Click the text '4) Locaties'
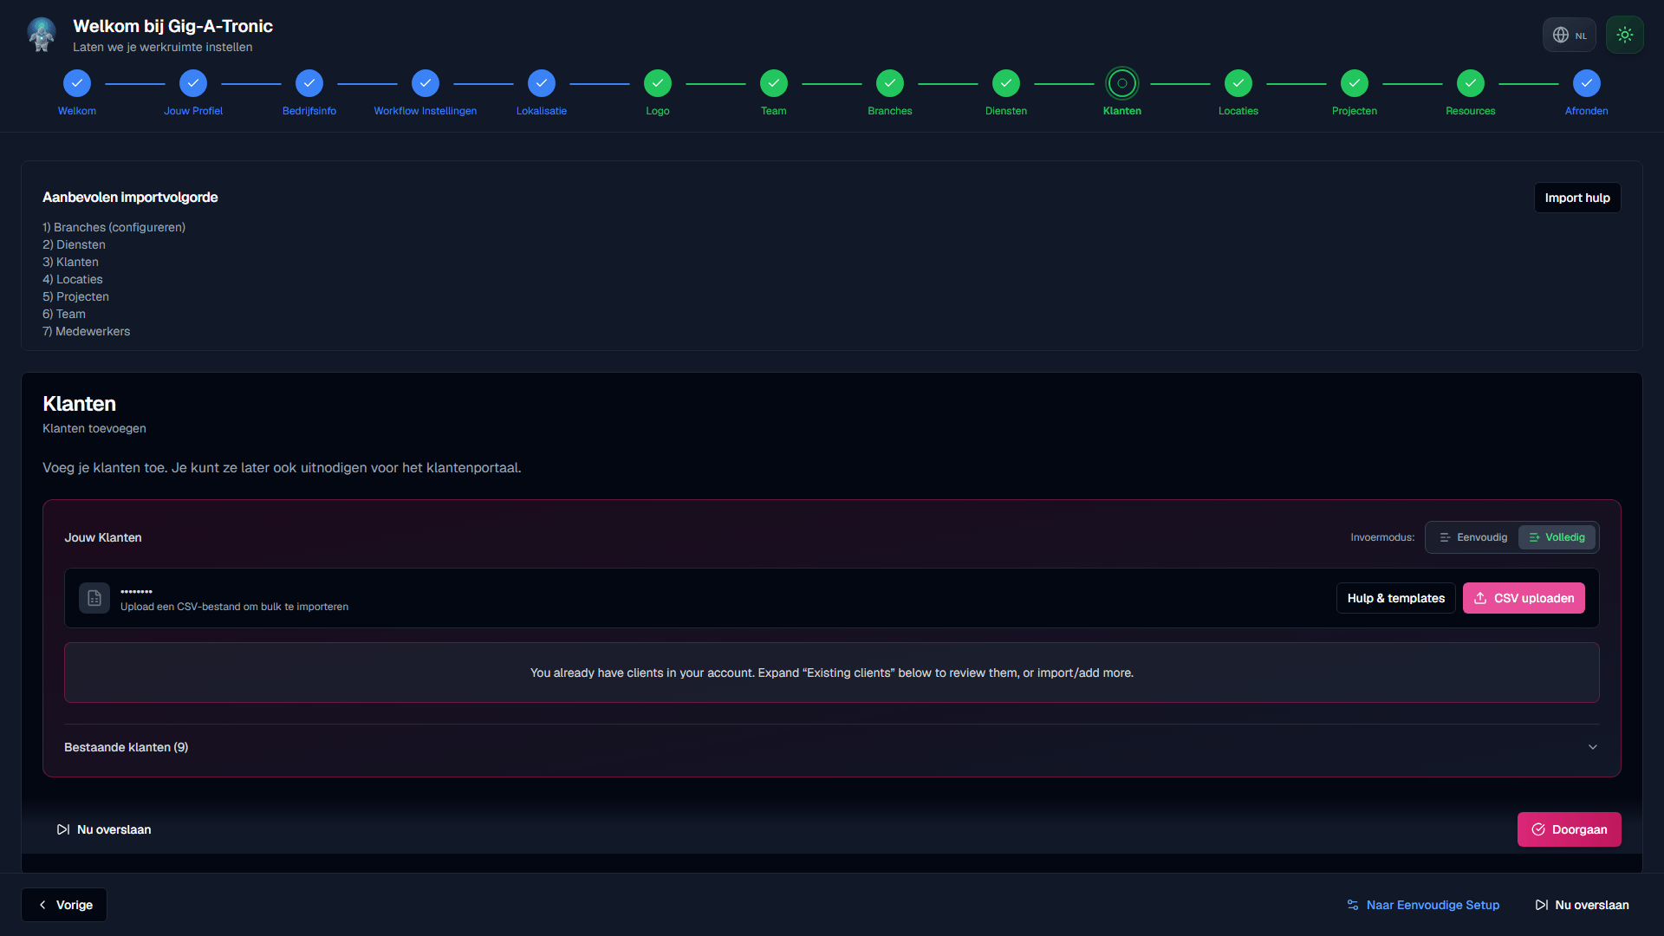 click(73, 279)
